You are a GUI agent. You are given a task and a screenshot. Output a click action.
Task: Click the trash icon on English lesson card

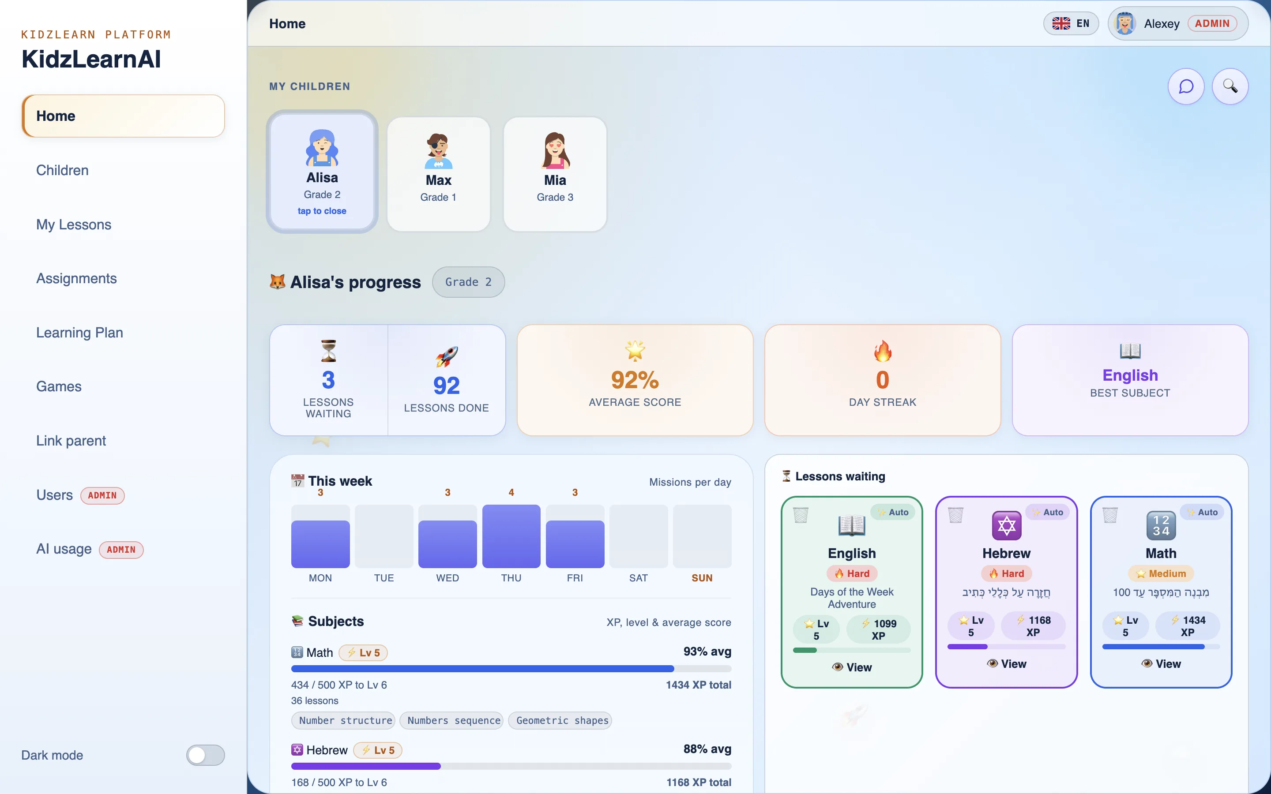801,515
